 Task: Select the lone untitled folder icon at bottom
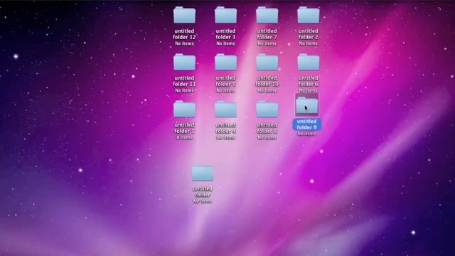click(x=203, y=174)
